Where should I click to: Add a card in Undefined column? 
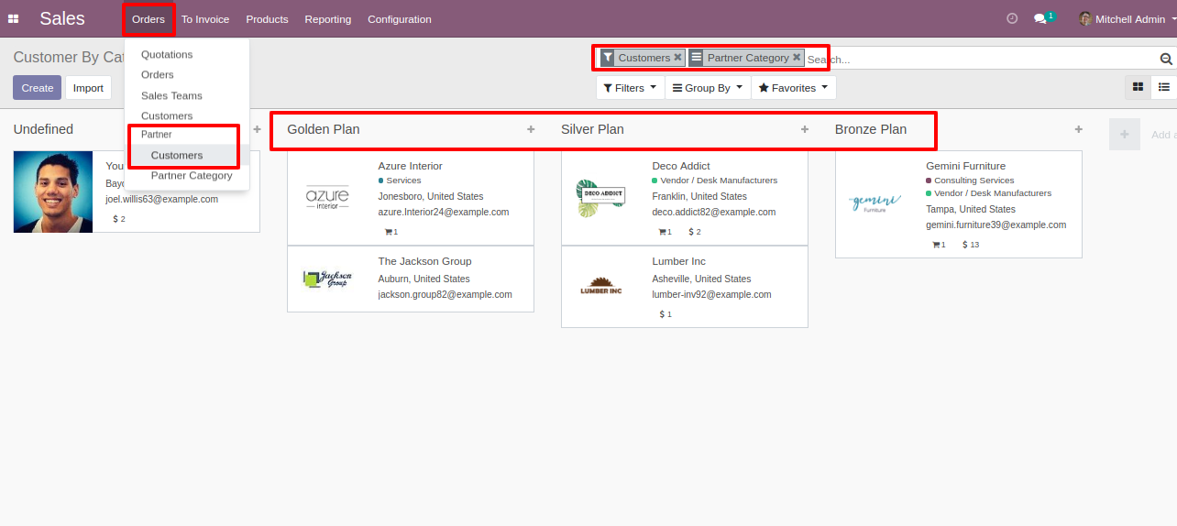coord(257,129)
